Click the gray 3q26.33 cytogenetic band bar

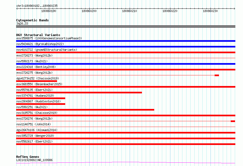(126, 26)
